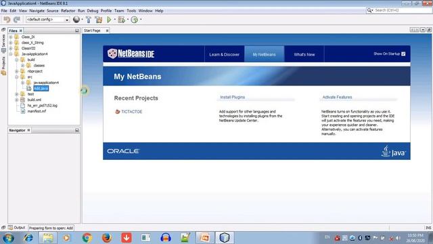This screenshot has height=244, width=433.
Task: Run project with green play icon
Action: point(109,20)
